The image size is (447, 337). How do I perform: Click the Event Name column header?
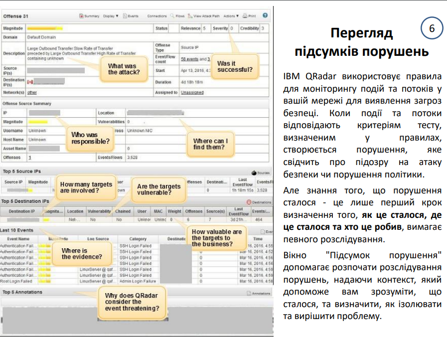tap(18, 239)
